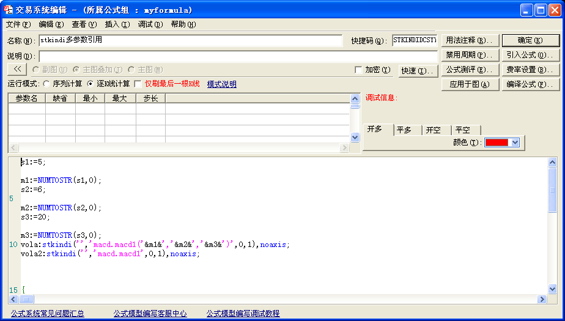Select 序列计算 run mode radio button
Viewport: 565px width, 321px height.
pos(46,84)
